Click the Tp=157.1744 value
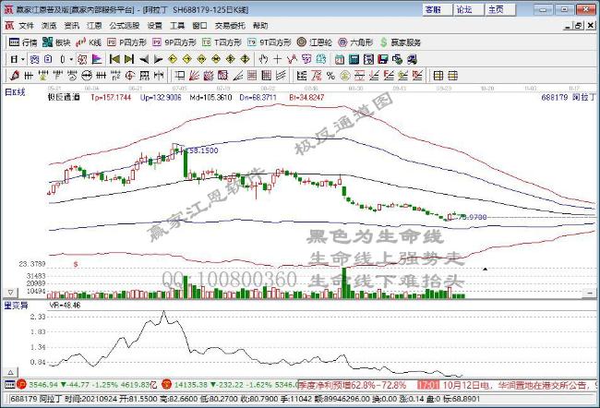 [111, 98]
